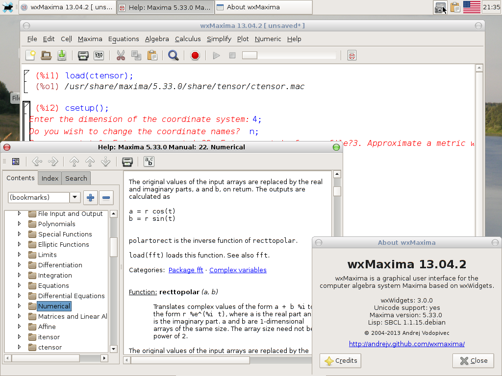This screenshot has width=502, height=376.
Task: Open the next Help page
Action: (x=106, y=162)
